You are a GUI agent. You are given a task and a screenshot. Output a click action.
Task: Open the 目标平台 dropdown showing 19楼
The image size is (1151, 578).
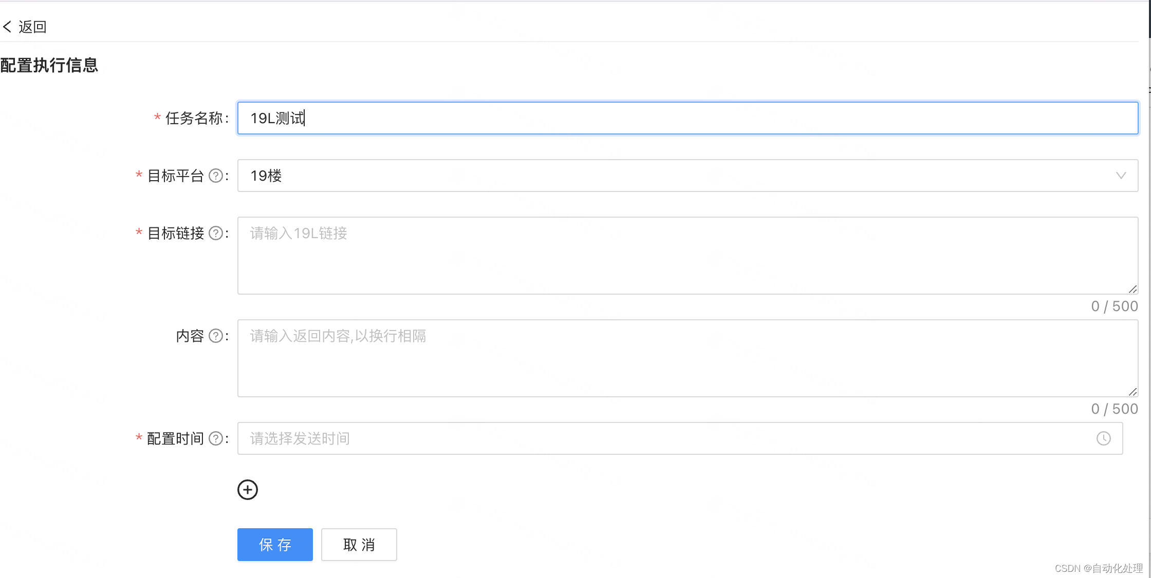pos(688,176)
